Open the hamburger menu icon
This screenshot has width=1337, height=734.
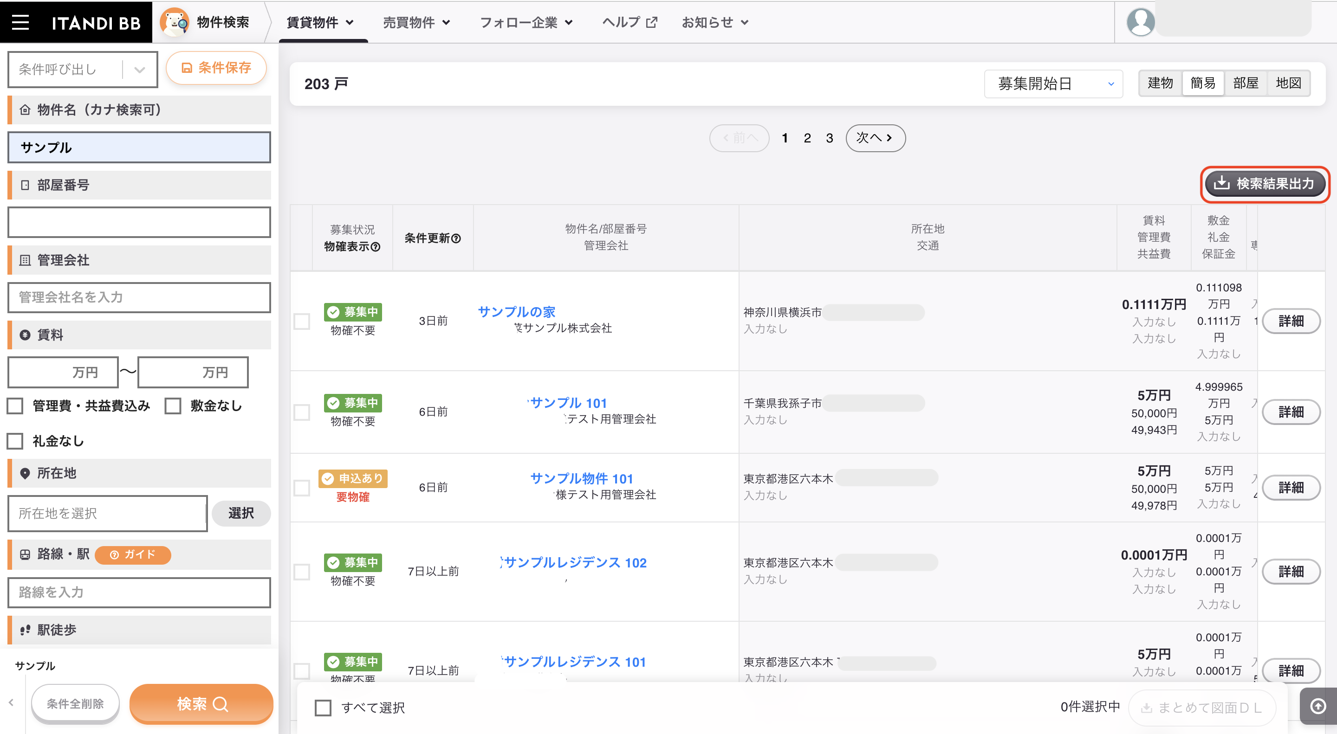point(20,22)
